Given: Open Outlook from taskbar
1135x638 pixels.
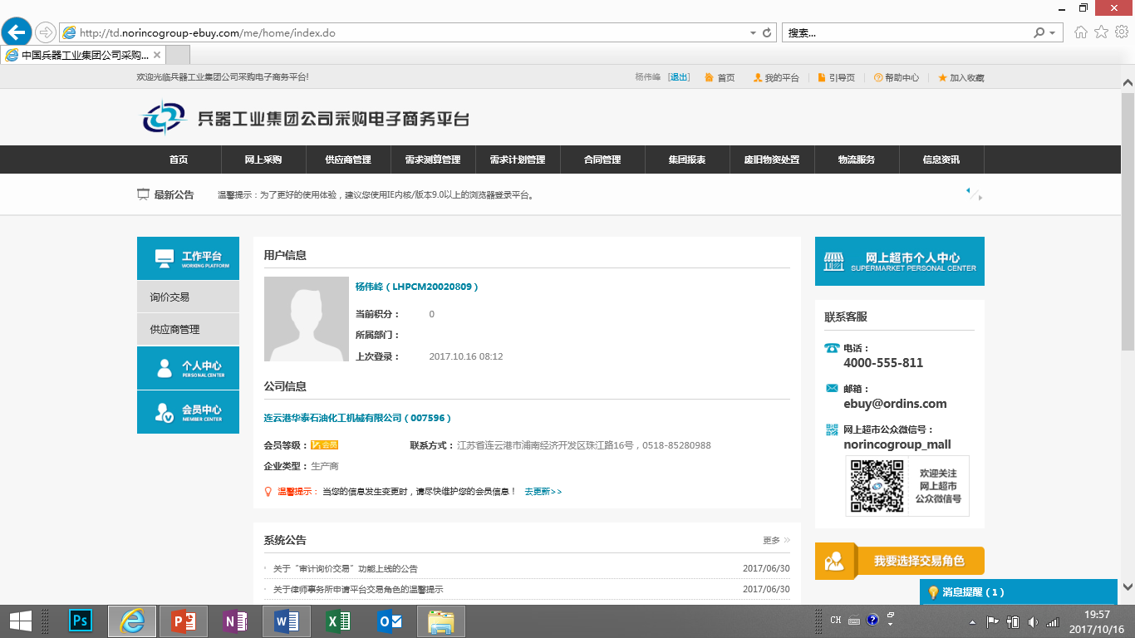Looking at the screenshot, I should (x=389, y=621).
